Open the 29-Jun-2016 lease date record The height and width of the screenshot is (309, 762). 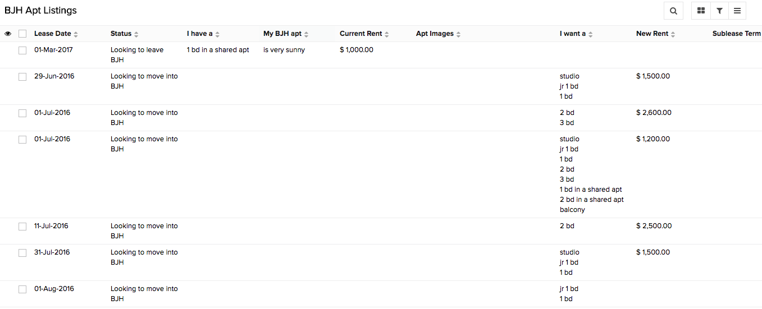(x=54, y=76)
